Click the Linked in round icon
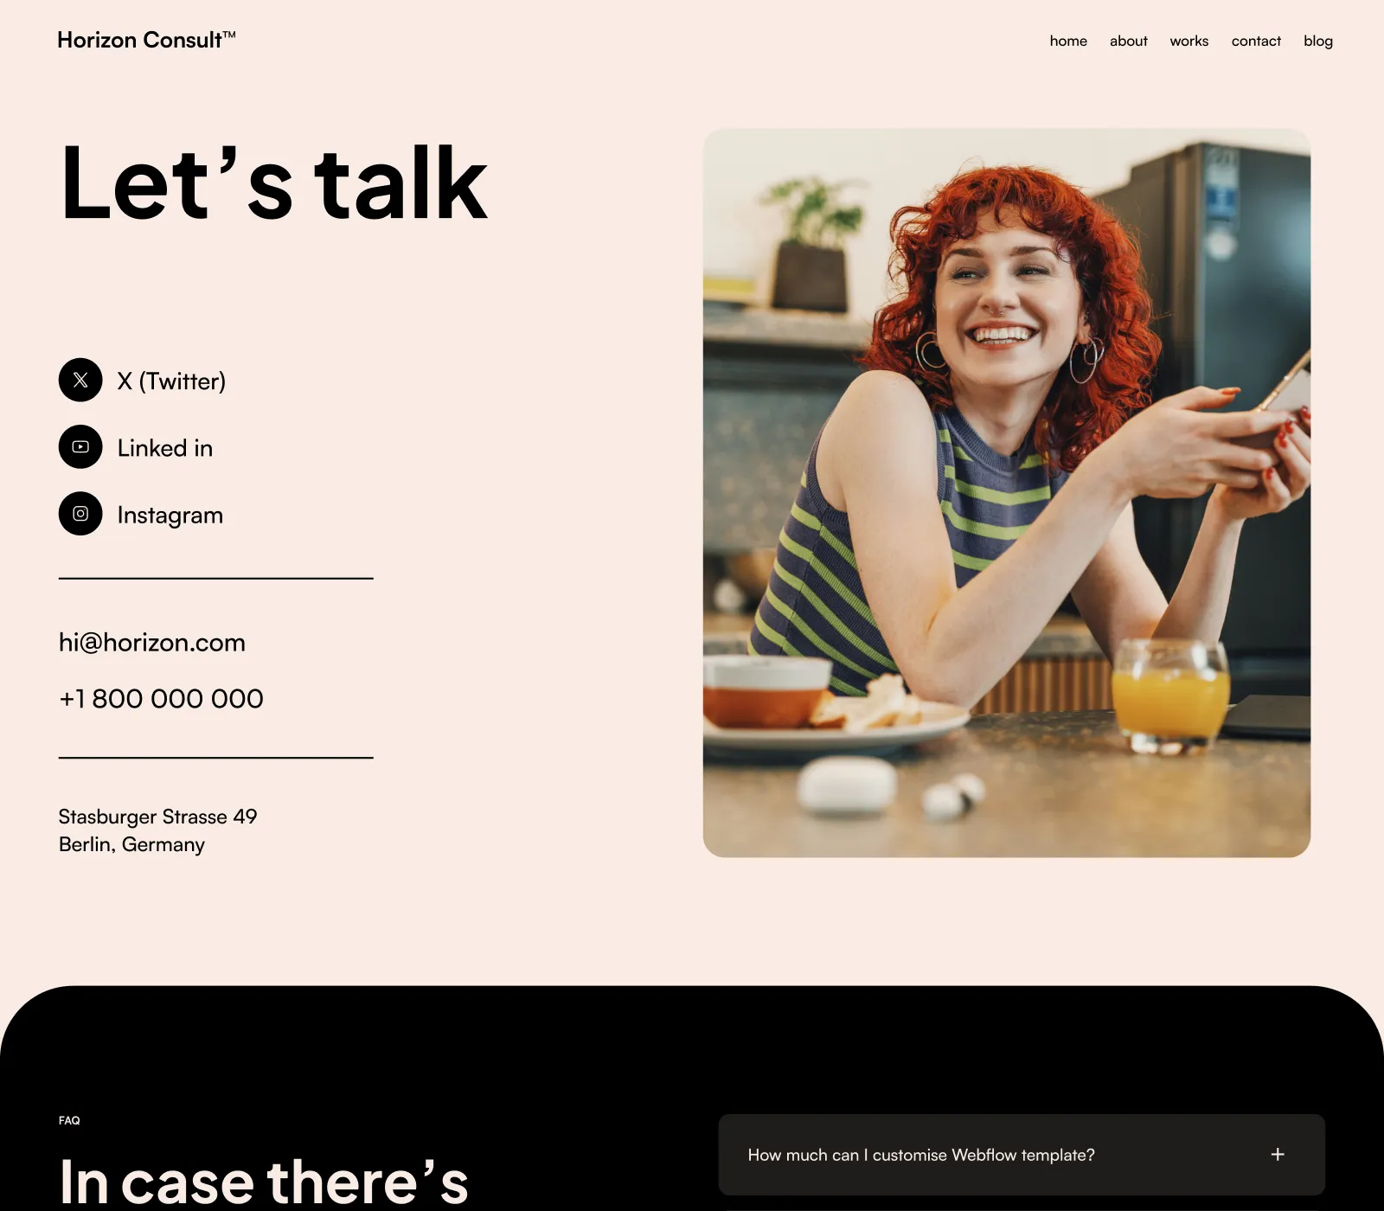 (80, 447)
